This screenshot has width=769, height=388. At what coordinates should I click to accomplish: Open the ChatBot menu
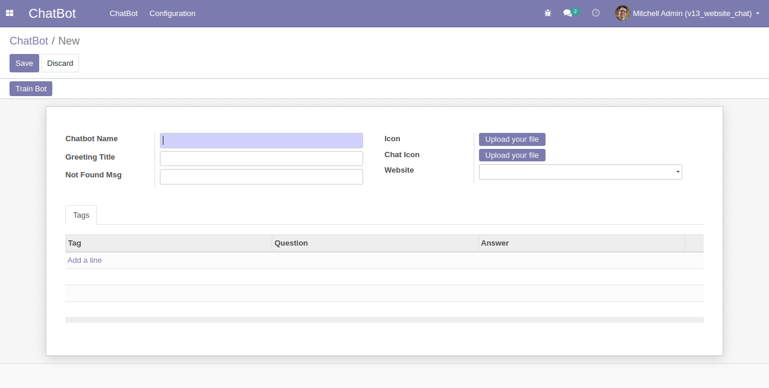point(124,13)
